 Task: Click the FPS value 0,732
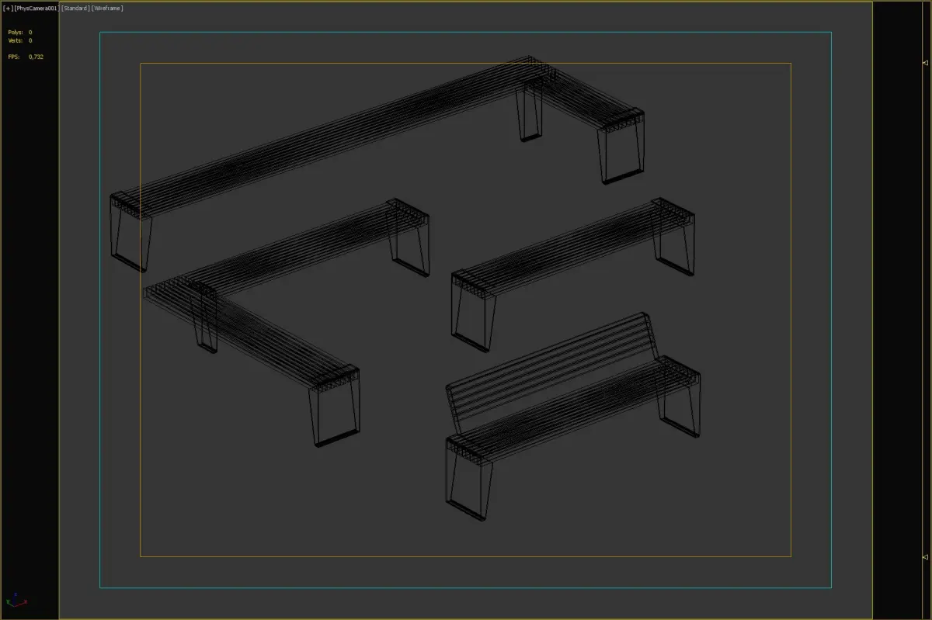(36, 57)
